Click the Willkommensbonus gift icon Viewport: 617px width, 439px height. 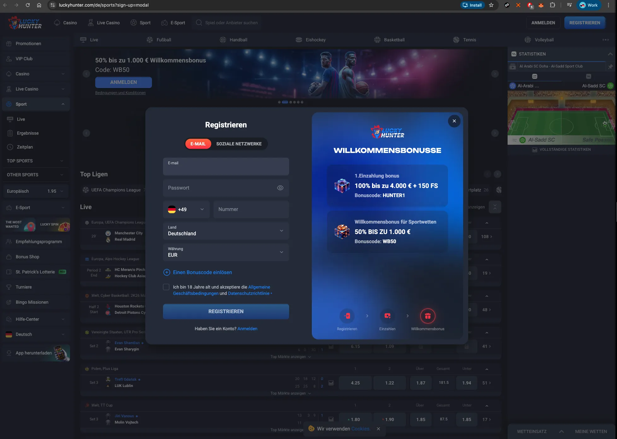point(428,316)
